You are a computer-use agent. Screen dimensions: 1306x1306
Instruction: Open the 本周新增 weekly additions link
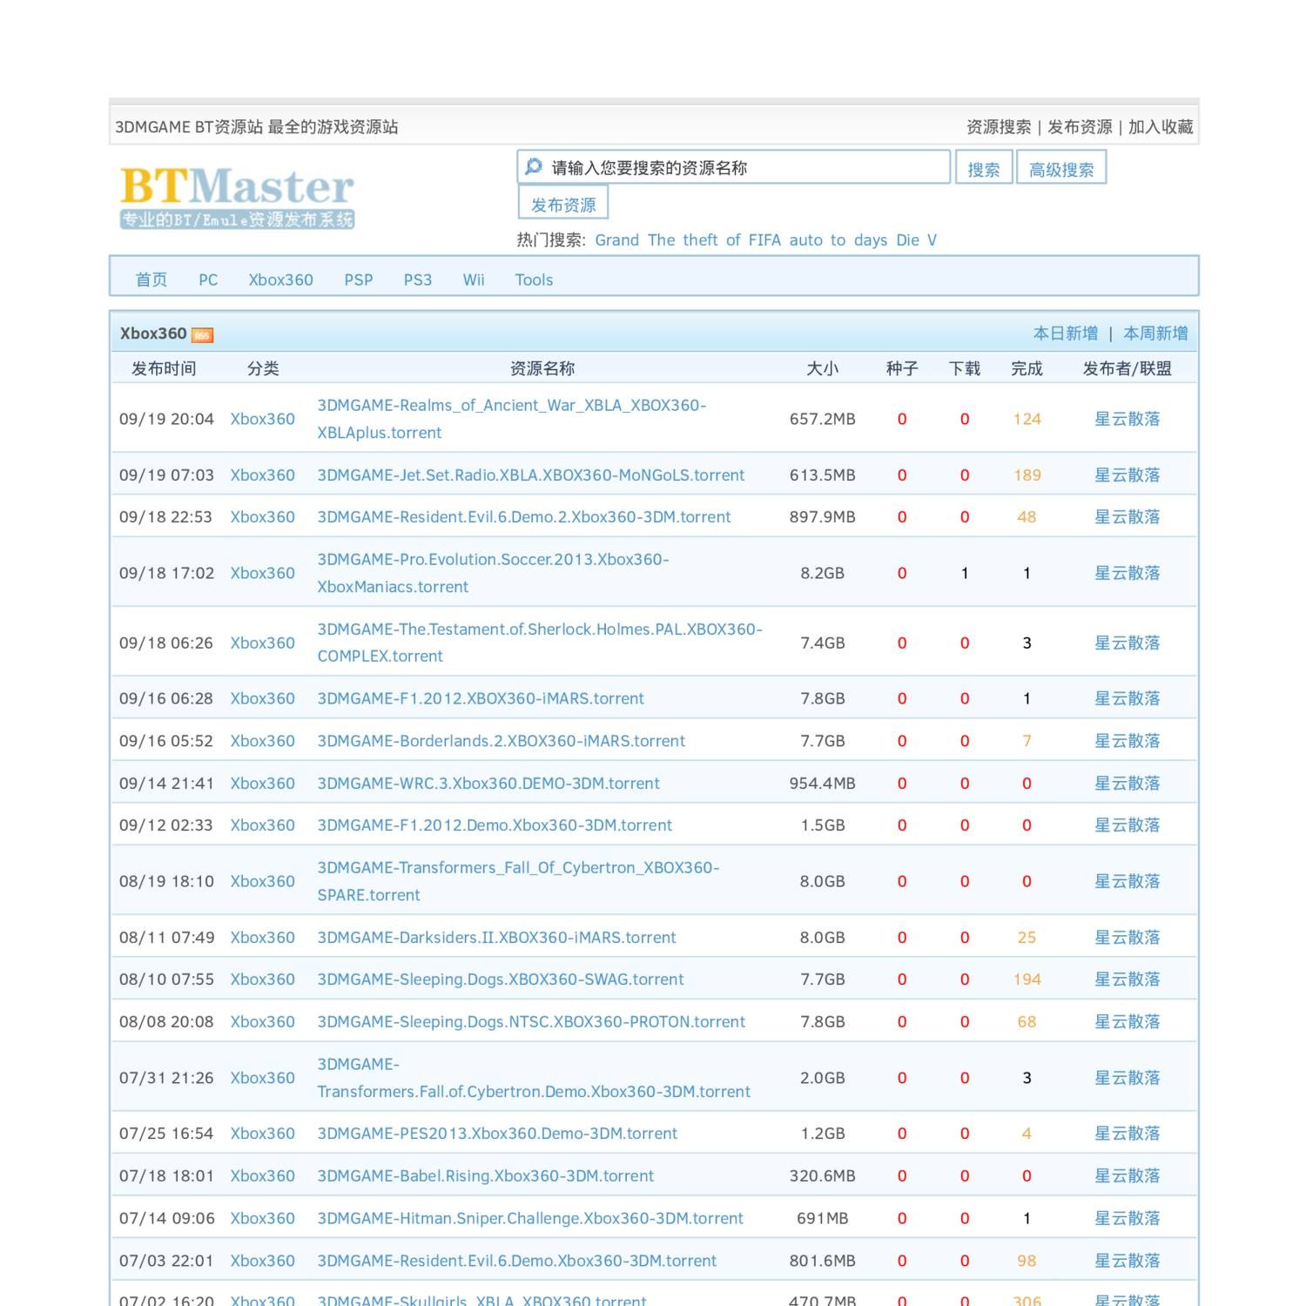pyautogui.click(x=1157, y=333)
